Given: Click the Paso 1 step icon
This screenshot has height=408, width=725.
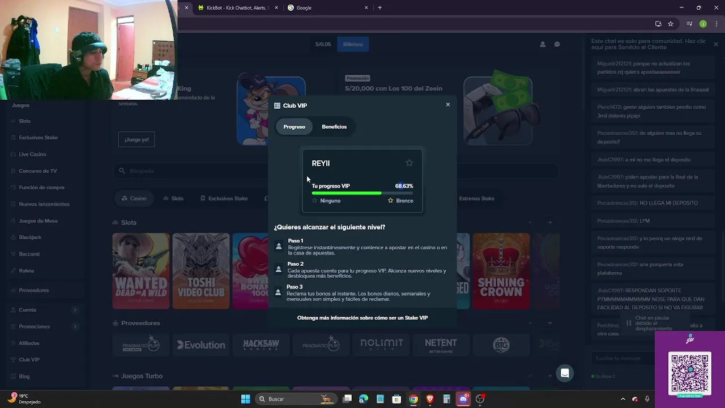Looking at the screenshot, I should [278, 246].
